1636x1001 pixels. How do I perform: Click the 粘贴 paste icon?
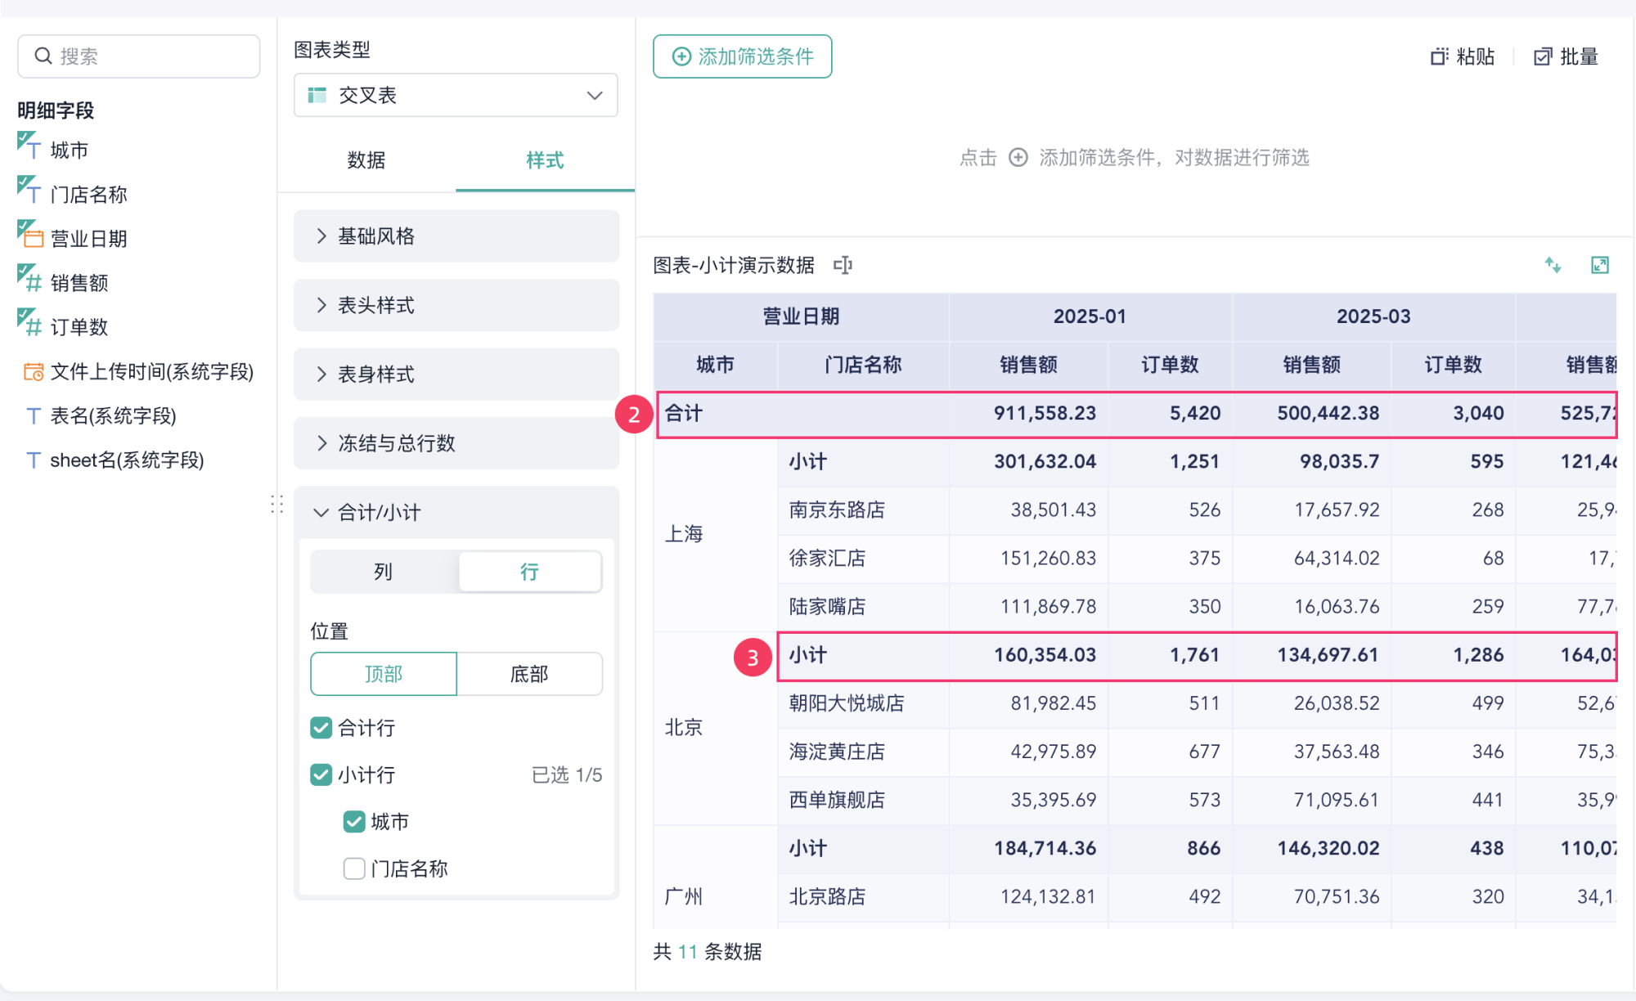point(1439,56)
